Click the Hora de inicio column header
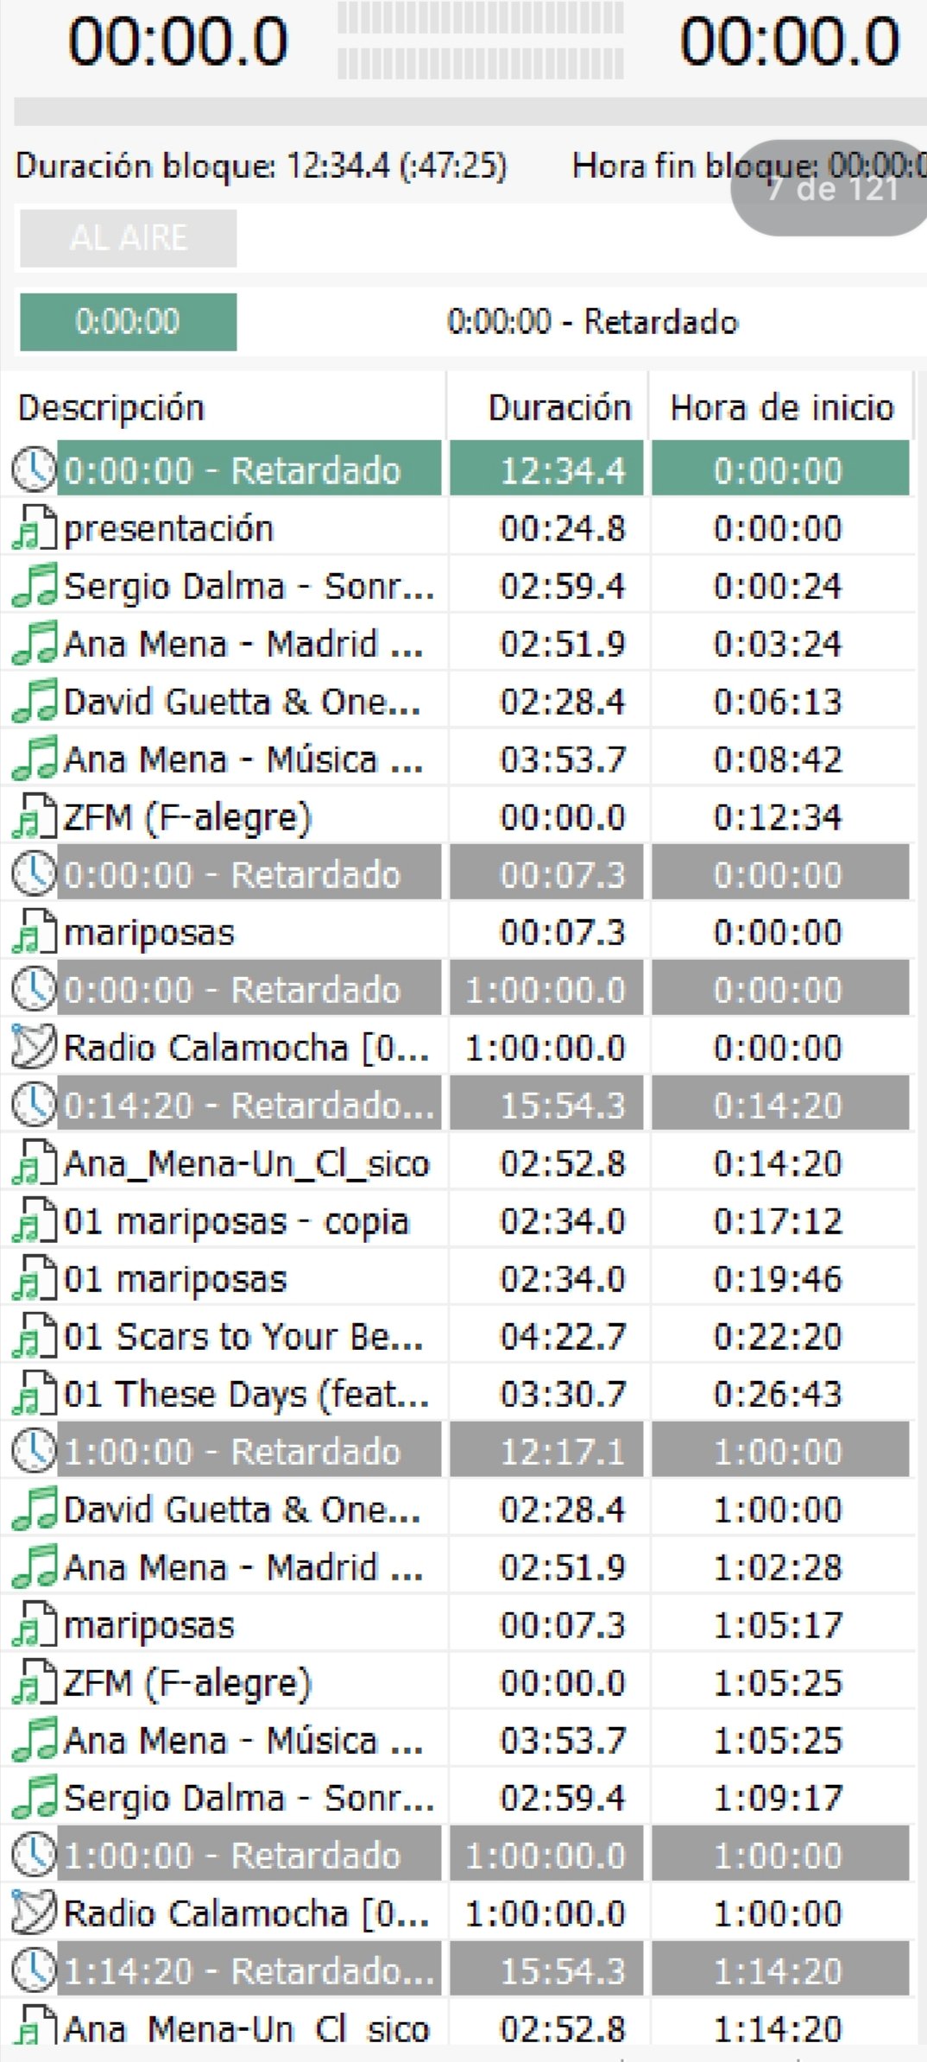The image size is (927, 2062). coord(781,407)
